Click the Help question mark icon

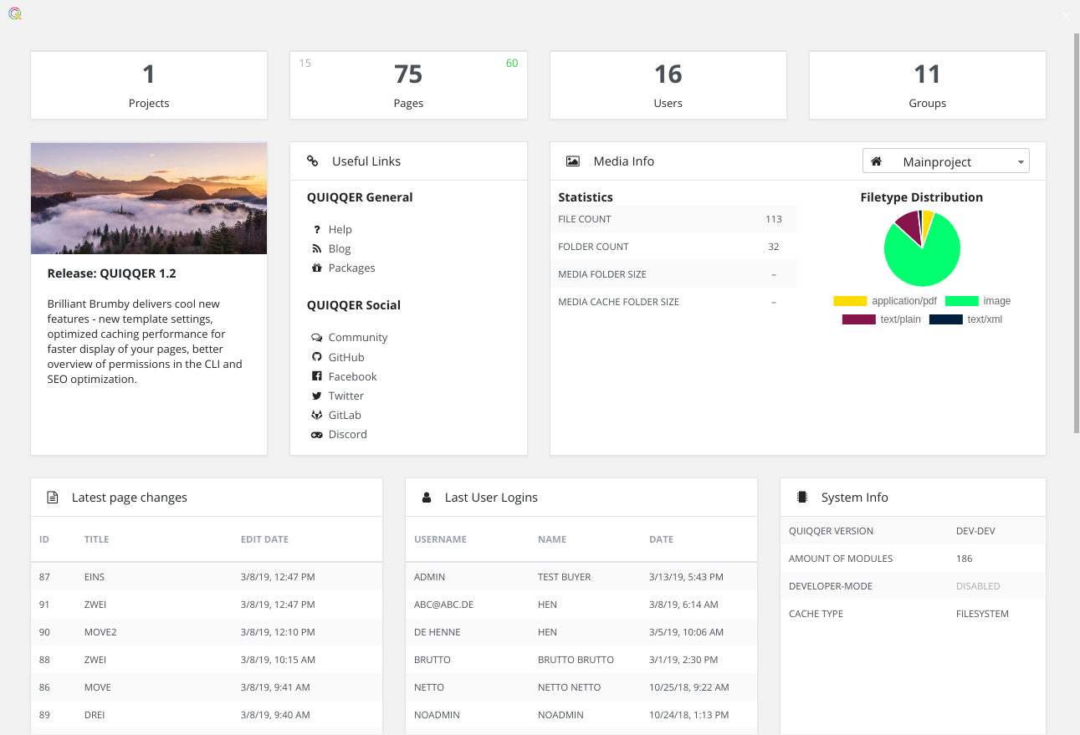pyautogui.click(x=317, y=229)
